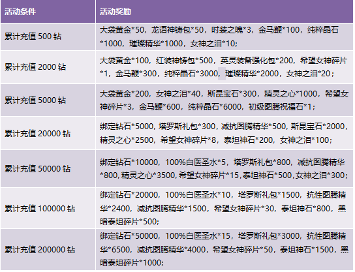This screenshot has width=355, height=272.
Task: Click the reward text 斯昆宝石*2000
Action: click(x=318, y=127)
